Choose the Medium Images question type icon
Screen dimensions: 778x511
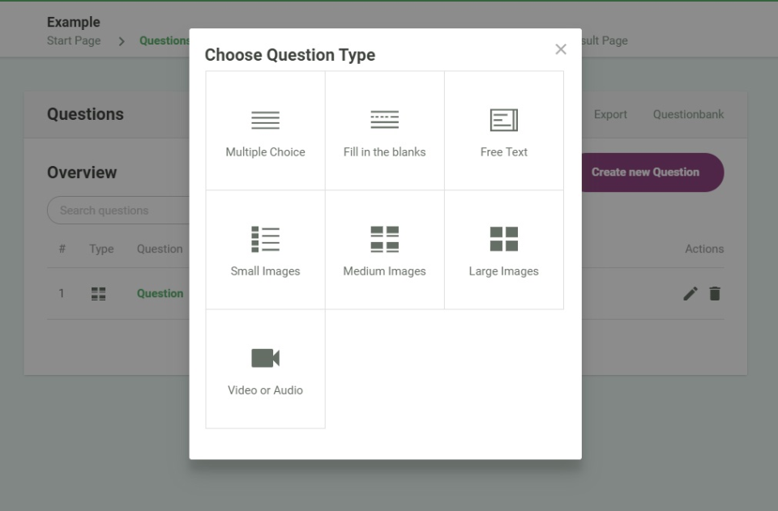tap(384, 240)
